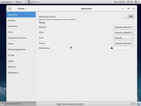Click the 2 / 4 workspace switcher
The height and width of the screenshot is (106, 141).
pos(133,104)
